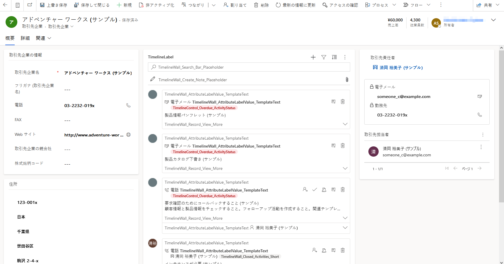The width and height of the screenshot is (504, 264).
Task: Click 削除 delete command
Action: [261, 5]
